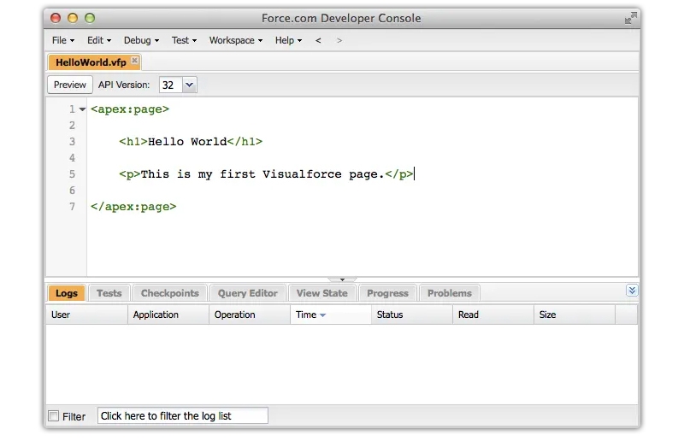
Task: Click the API Version 32 field
Action: pos(170,85)
